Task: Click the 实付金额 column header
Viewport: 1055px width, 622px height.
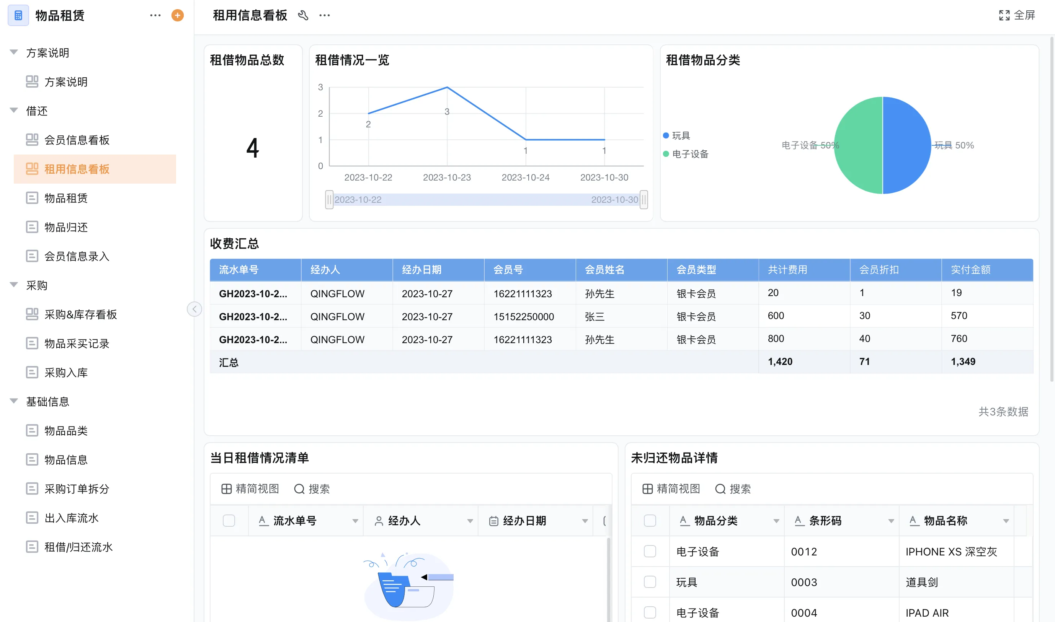Action: 970,270
